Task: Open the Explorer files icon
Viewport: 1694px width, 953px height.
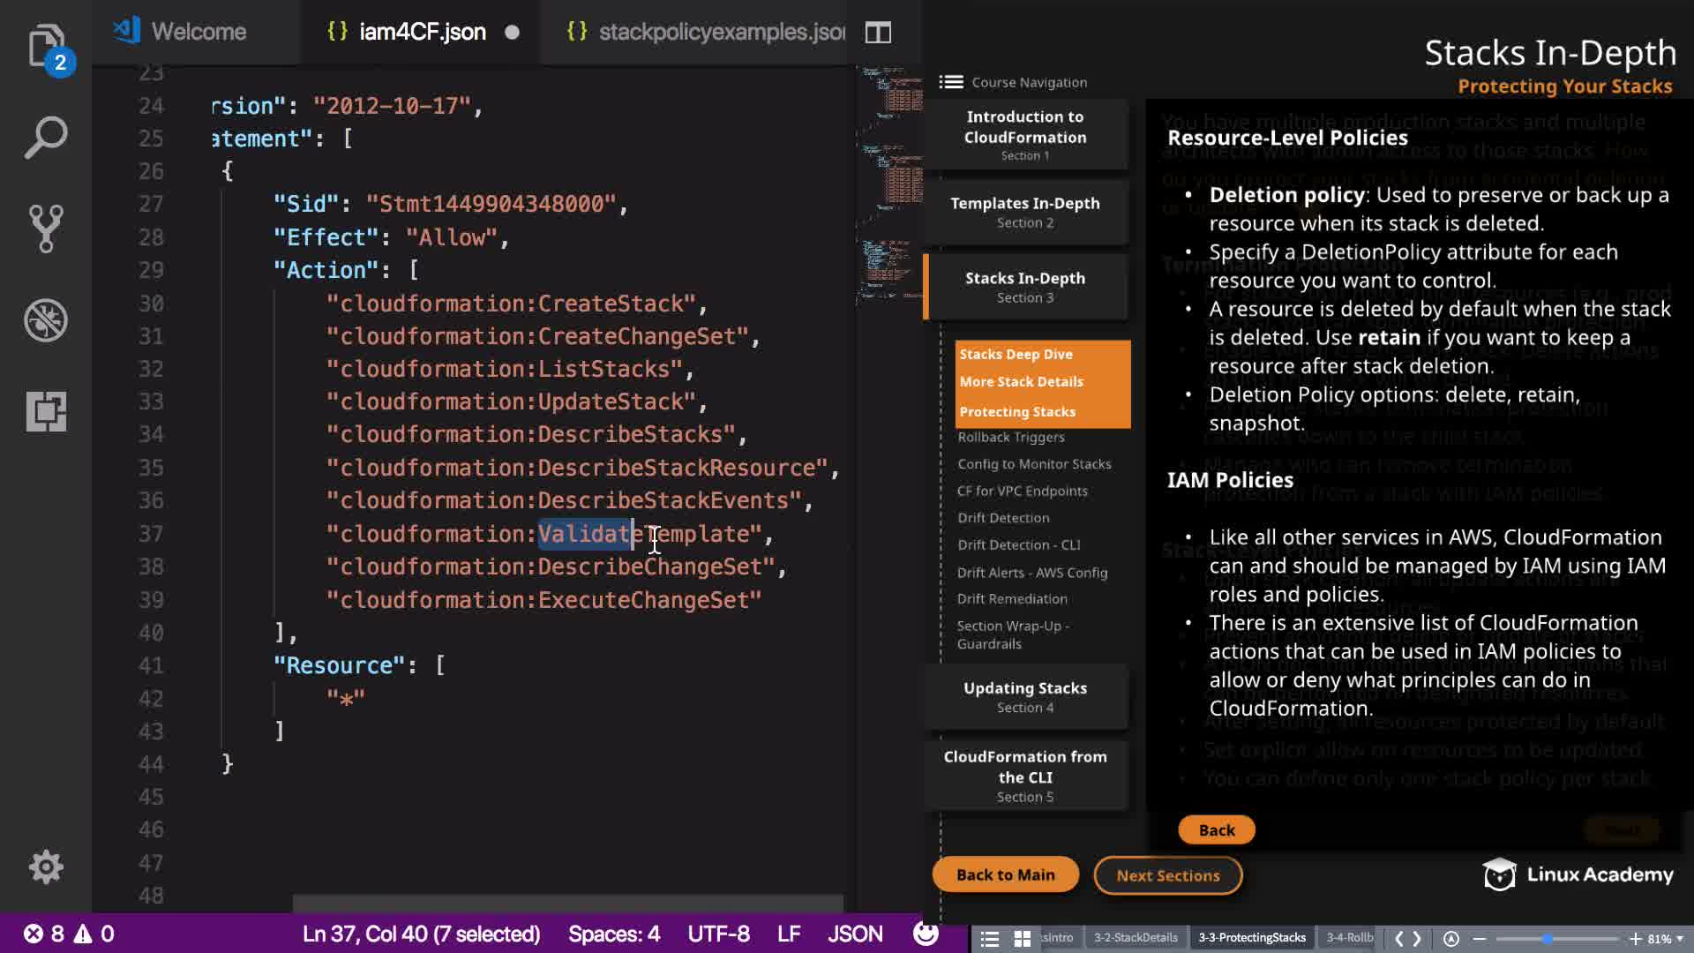Action: pyautogui.click(x=46, y=46)
